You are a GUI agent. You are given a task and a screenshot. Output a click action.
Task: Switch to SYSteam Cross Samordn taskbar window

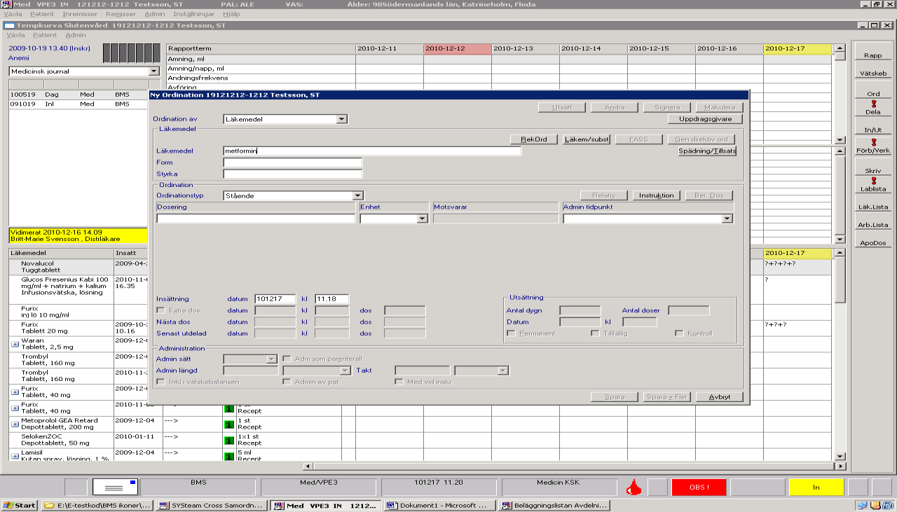212,505
